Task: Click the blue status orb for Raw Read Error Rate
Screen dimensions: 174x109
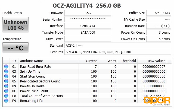Action: point(6,66)
